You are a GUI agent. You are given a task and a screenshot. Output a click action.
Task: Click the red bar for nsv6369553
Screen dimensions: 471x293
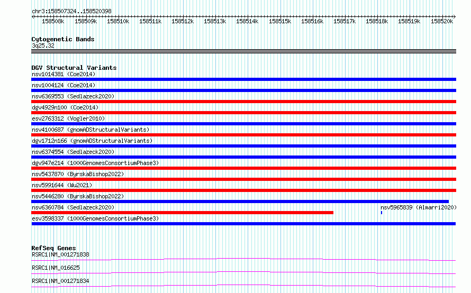click(x=243, y=102)
